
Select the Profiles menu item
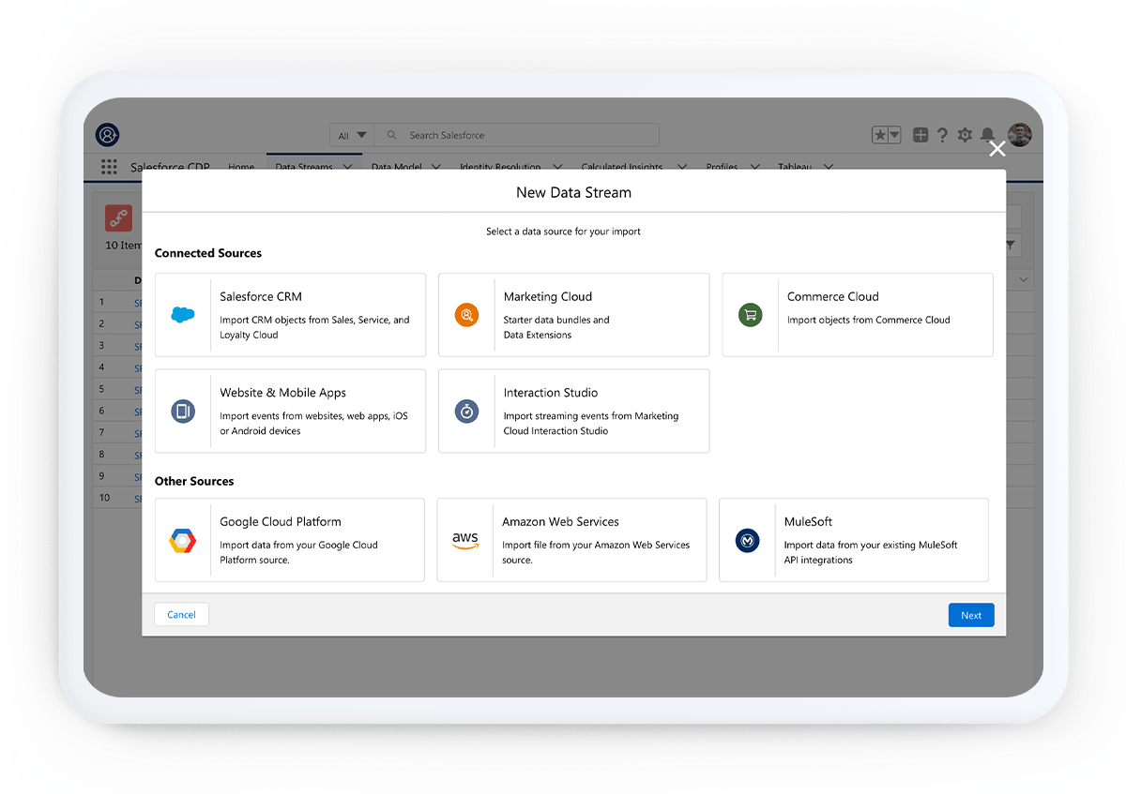pos(722,166)
